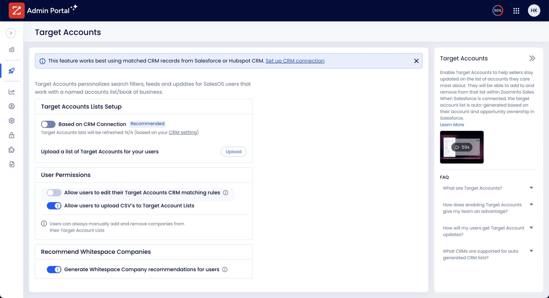Open the HK account avatar menu

pos(533,10)
